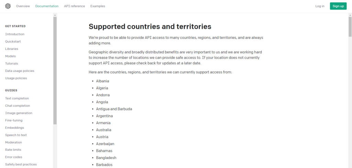Open the Fine-tuning guide

coord(14,120)
